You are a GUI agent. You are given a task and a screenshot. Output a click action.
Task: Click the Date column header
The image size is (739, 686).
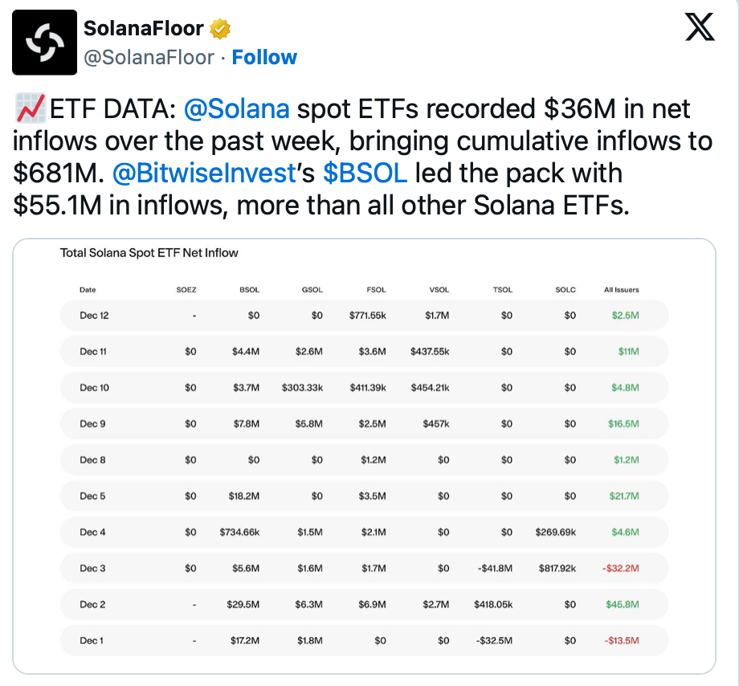(88, 290)
